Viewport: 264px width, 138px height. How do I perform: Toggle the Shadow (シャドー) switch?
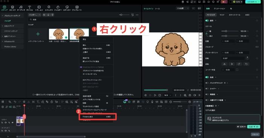click(x=207, y=89)
